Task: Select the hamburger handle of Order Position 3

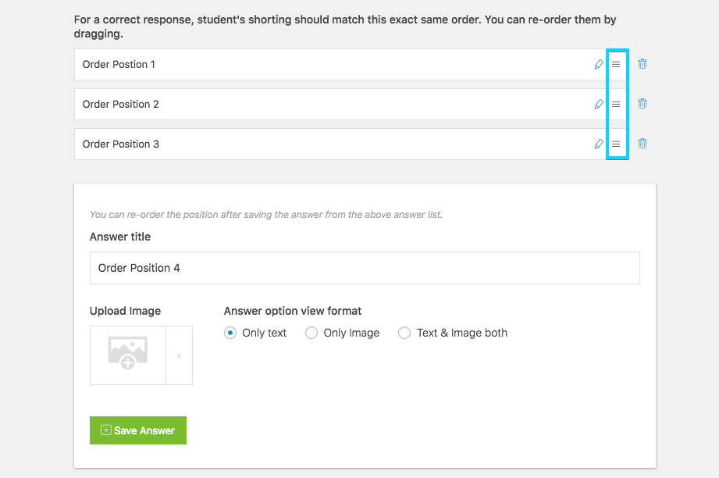Action: tap(616, 144)
